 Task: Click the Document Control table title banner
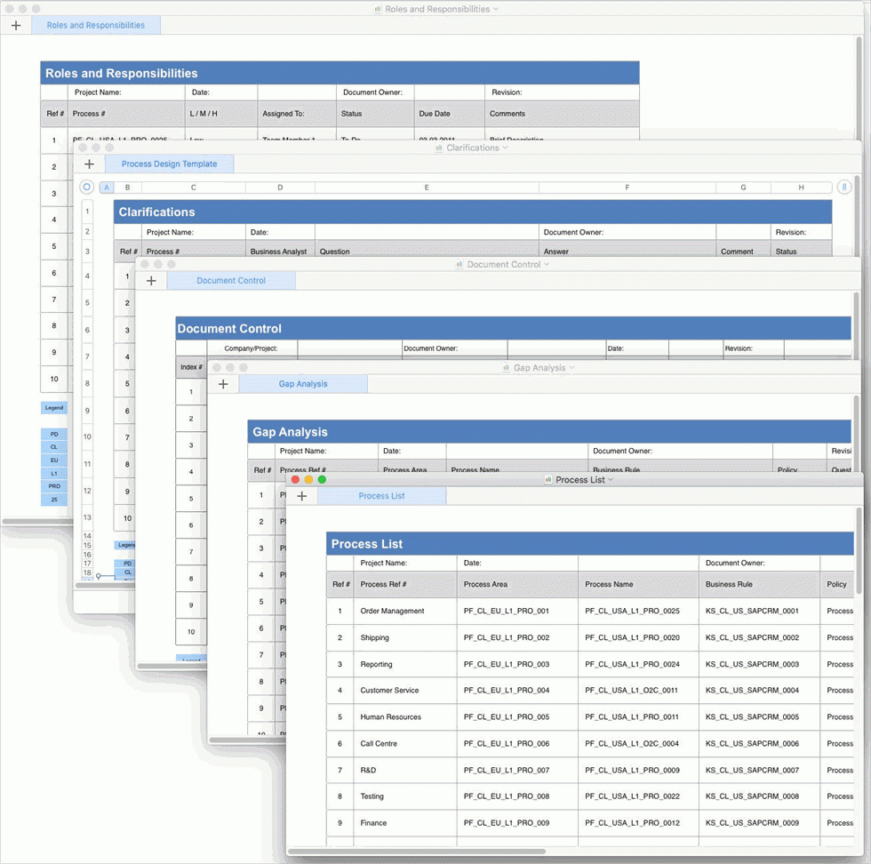(514, 328)
